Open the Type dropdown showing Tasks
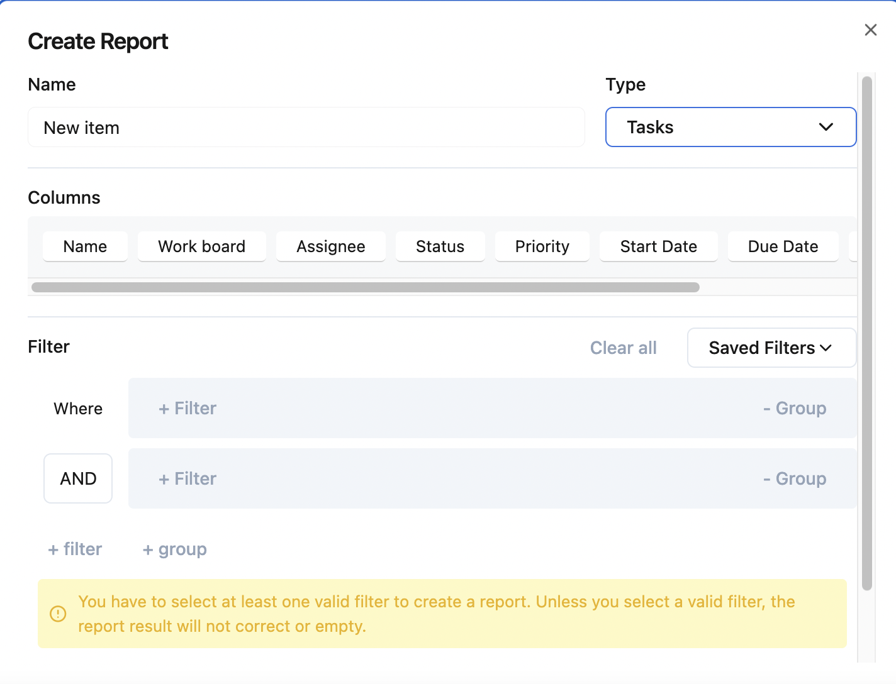Image resolution: width=896 pixels, height=684 pixels. click(x=730, y=127)
